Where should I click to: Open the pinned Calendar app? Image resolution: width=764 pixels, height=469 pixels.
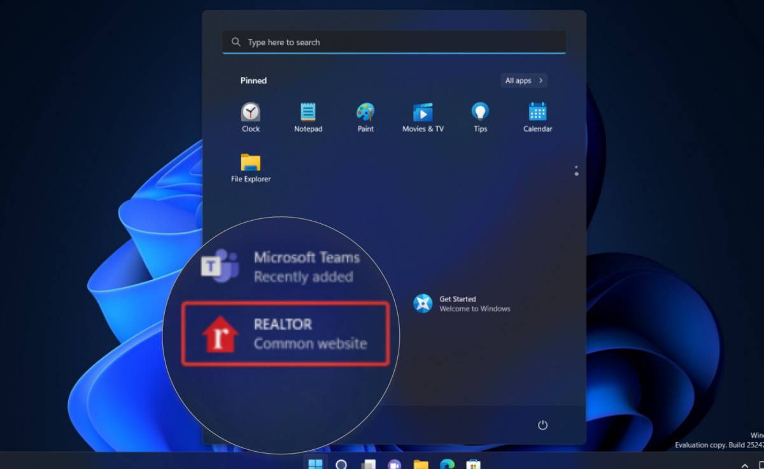[537, 118]
